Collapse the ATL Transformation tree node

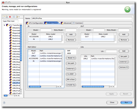pos(4,25)
